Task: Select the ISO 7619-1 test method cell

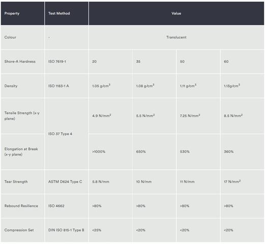Action: click(67, 62)
